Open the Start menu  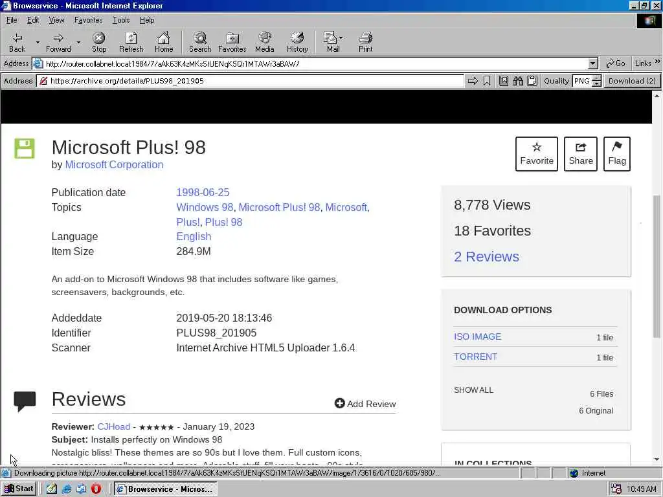point(19,489)
